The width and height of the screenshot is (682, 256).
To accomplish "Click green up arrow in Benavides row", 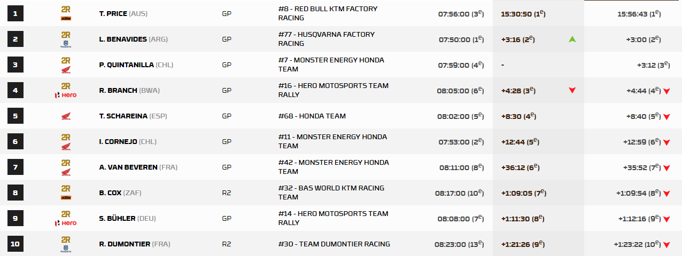I will (x=572, y=39).
